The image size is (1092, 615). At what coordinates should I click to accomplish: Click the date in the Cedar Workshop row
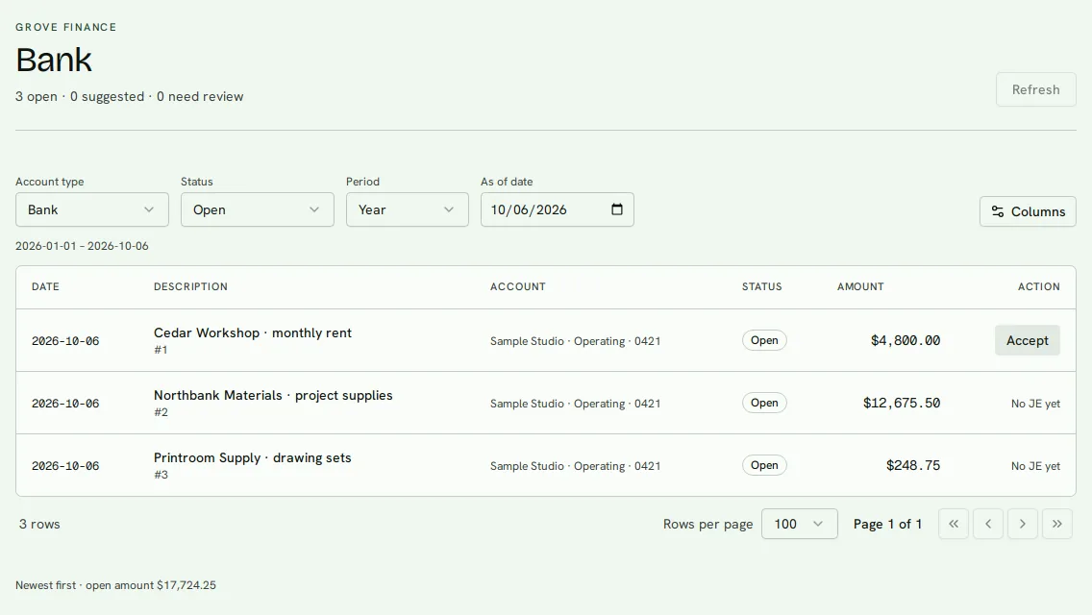click(65, 340)
